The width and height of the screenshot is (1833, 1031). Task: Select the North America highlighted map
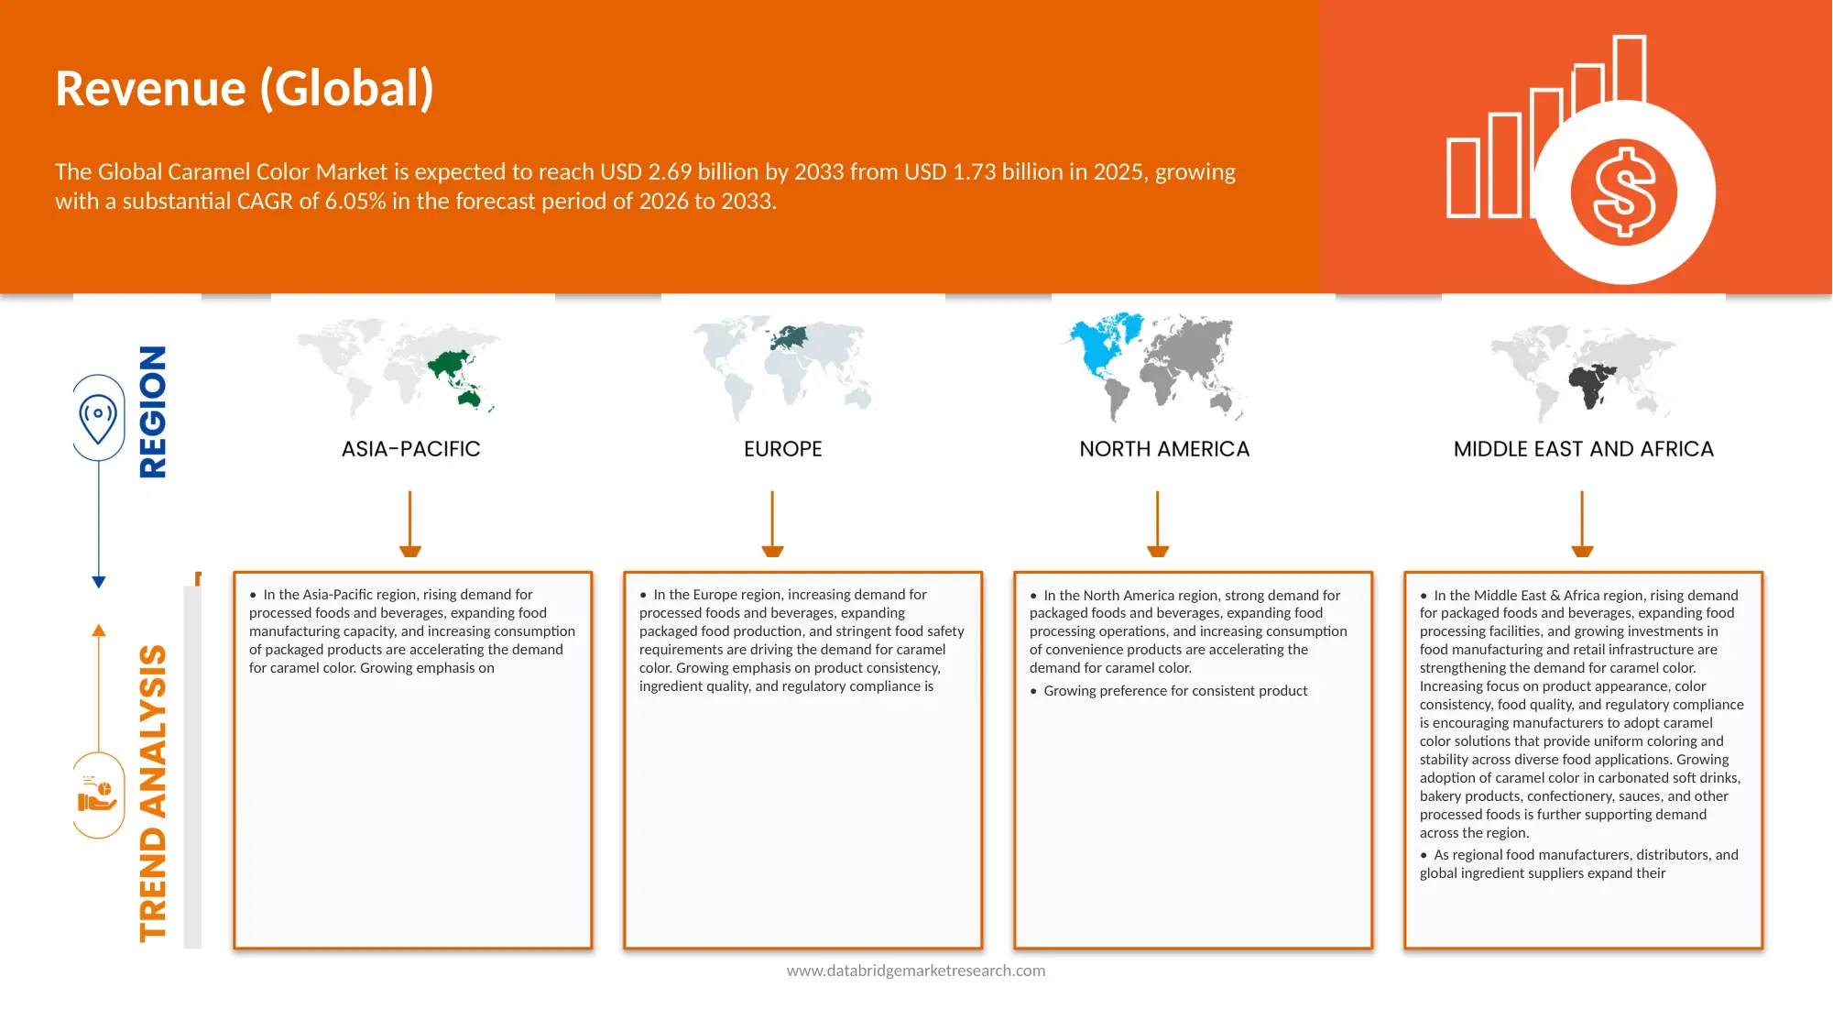[x=1154, y=367]
